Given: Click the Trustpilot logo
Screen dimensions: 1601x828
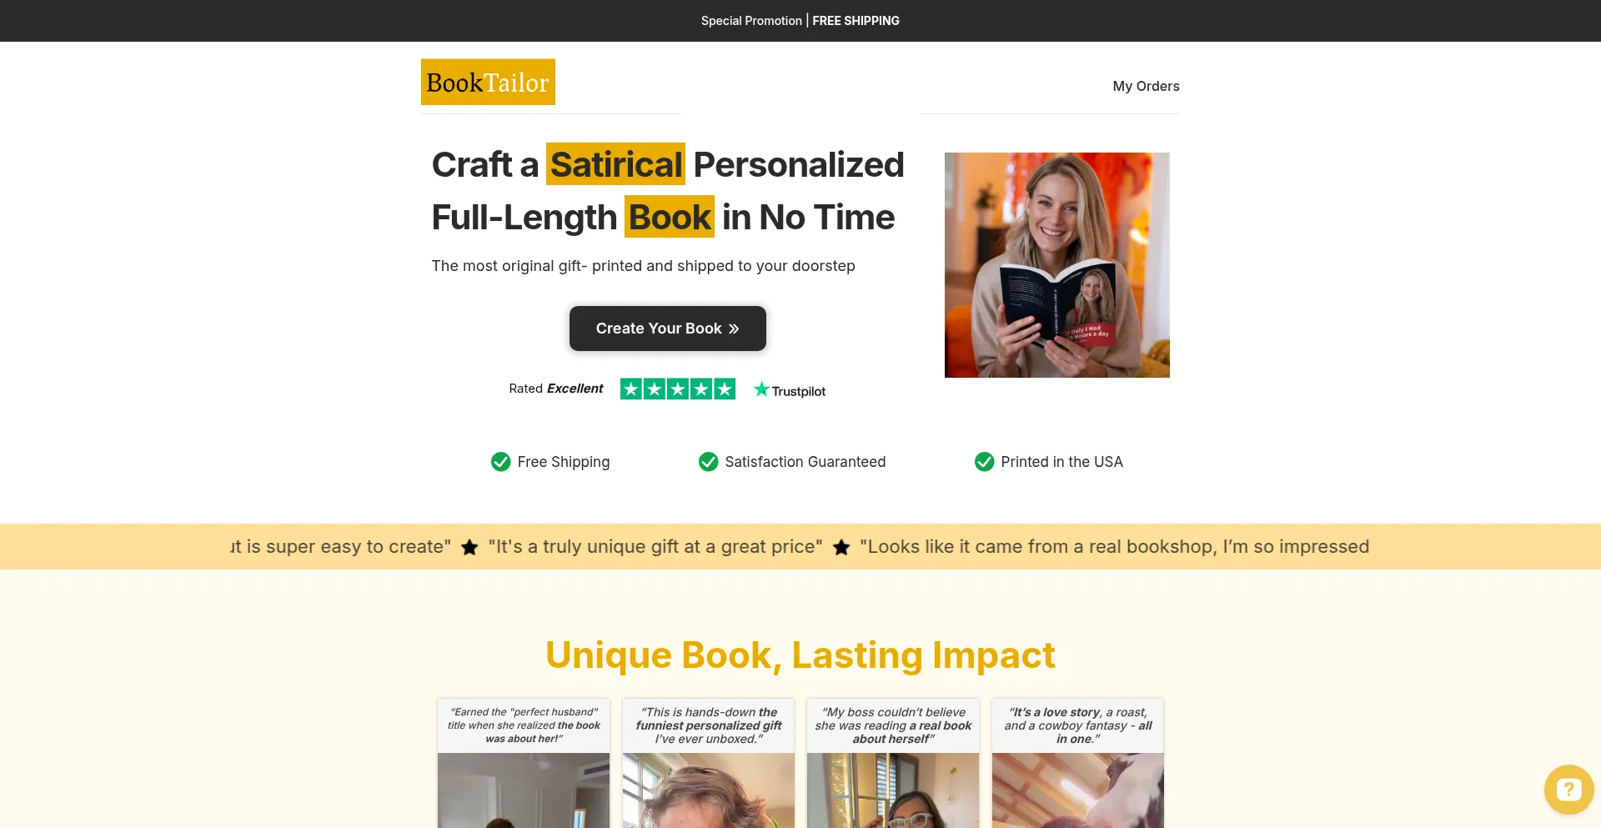Looking at the screenshot, I should tap(790, 390).
